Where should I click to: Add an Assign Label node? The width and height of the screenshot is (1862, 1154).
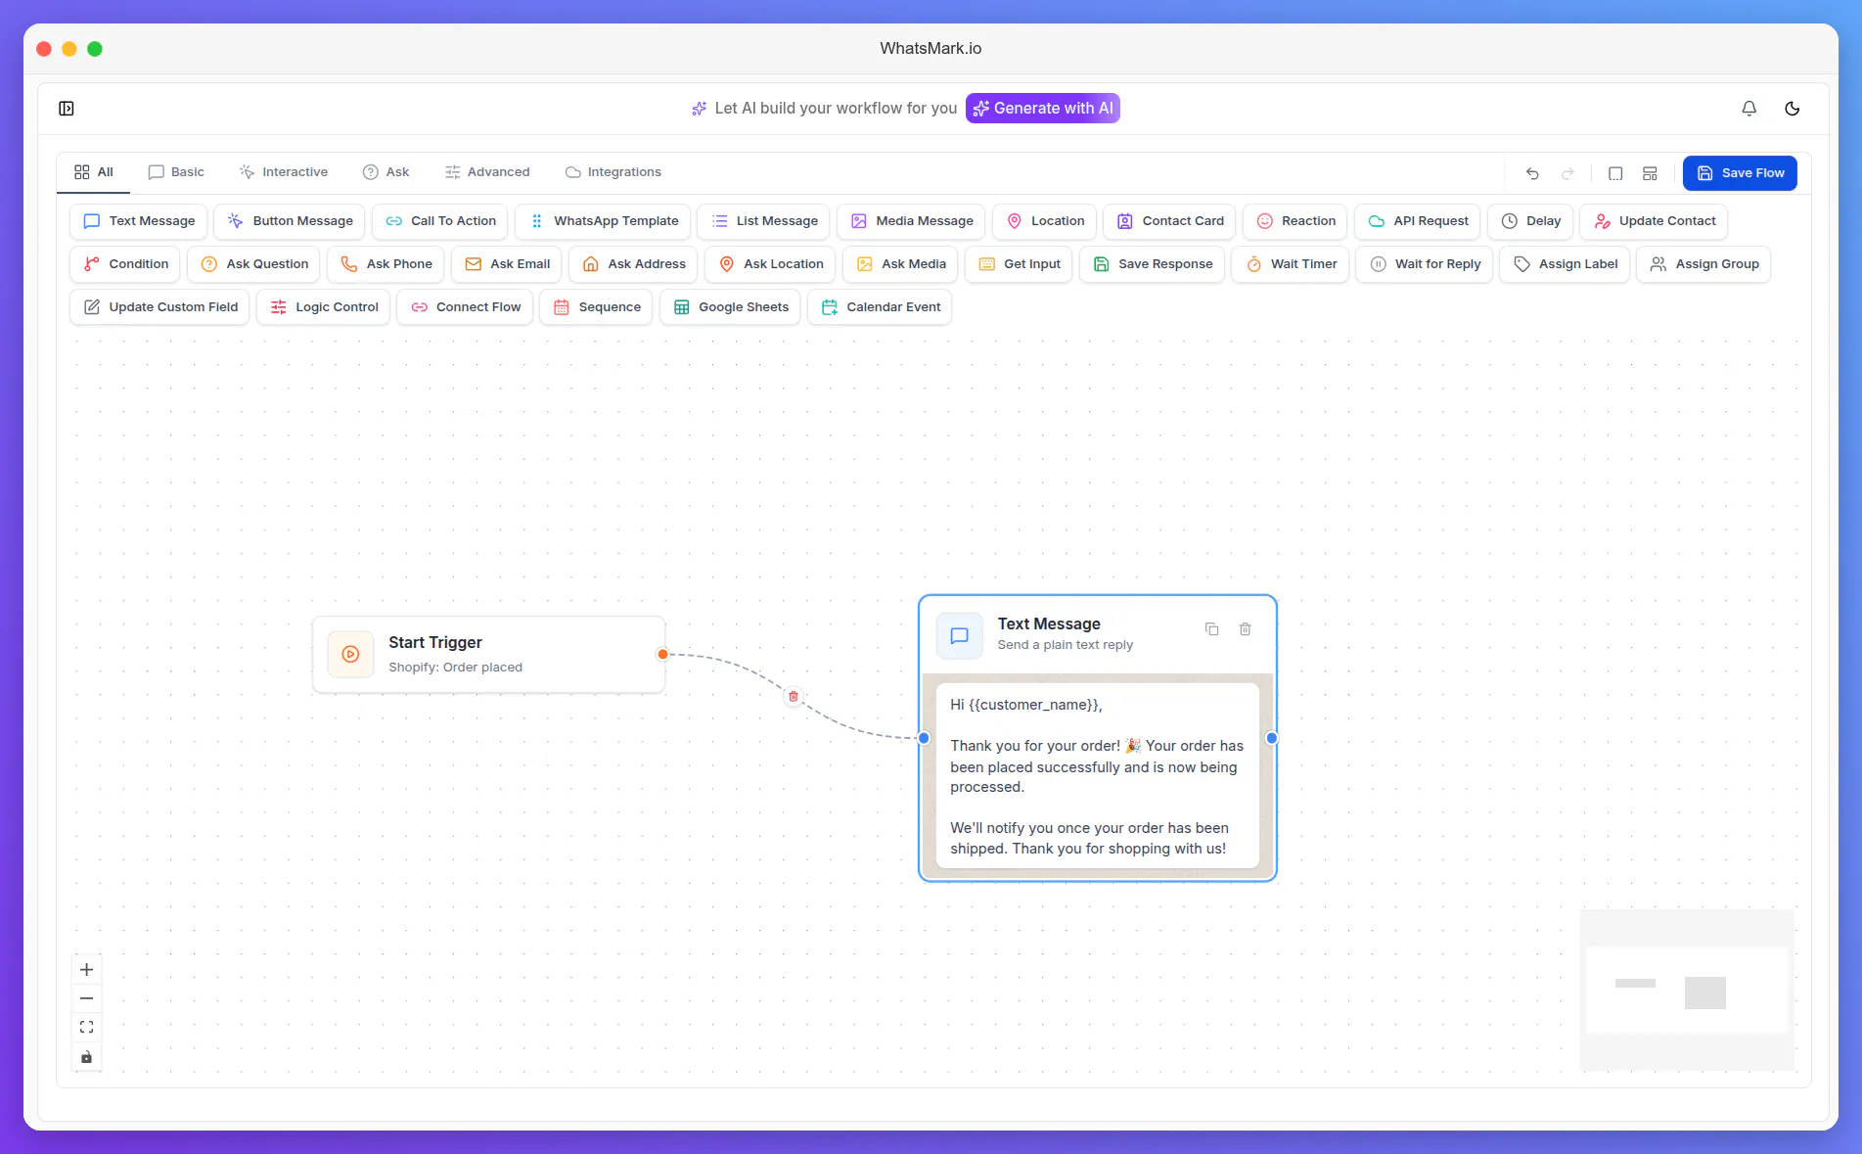(1565, 264)
